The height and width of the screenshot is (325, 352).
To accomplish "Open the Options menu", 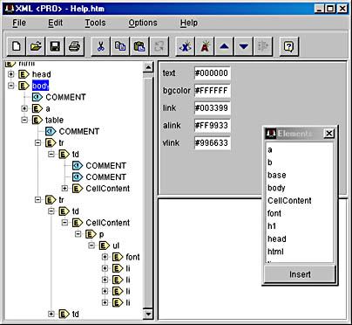I will [x=143, y=23].
